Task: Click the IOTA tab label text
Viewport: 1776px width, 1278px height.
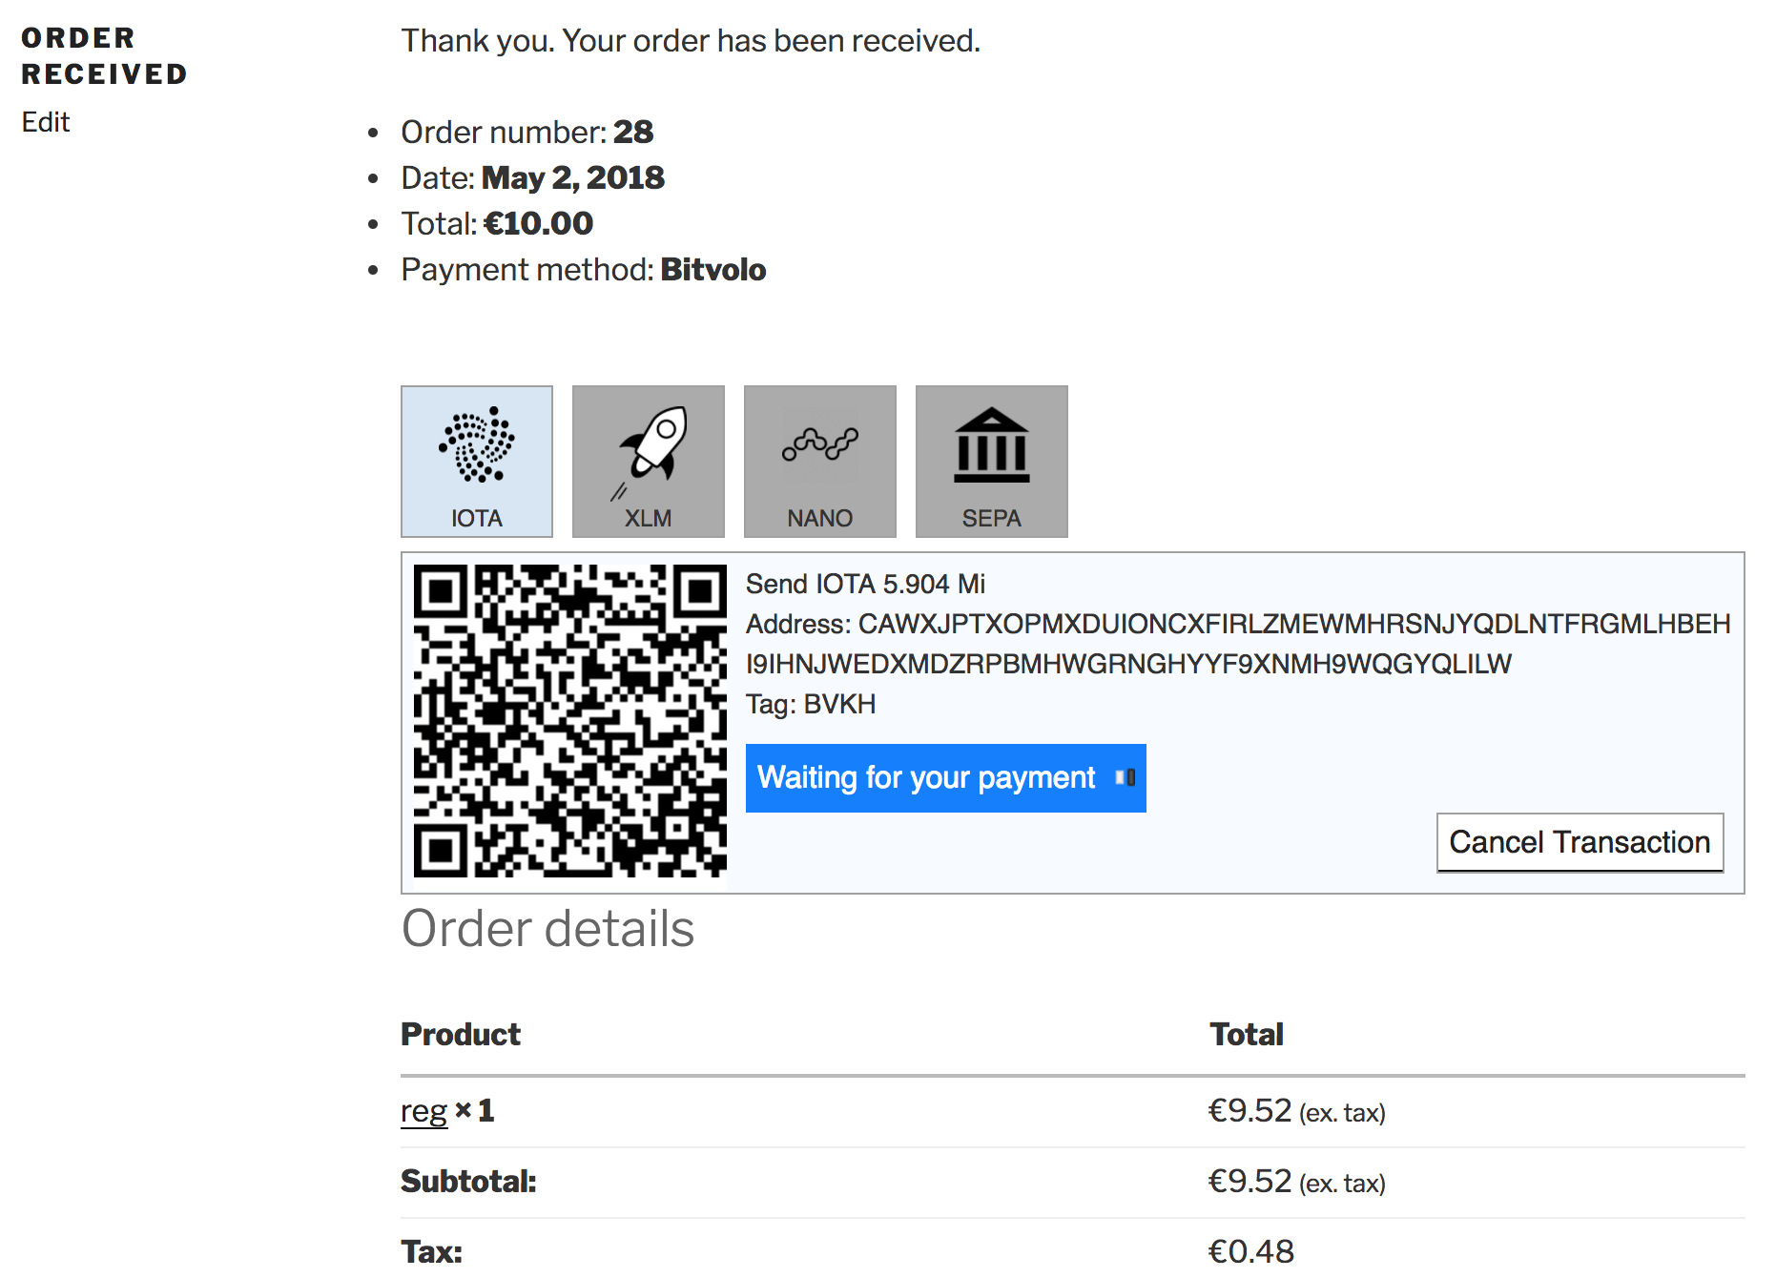Action: point(477,518)
